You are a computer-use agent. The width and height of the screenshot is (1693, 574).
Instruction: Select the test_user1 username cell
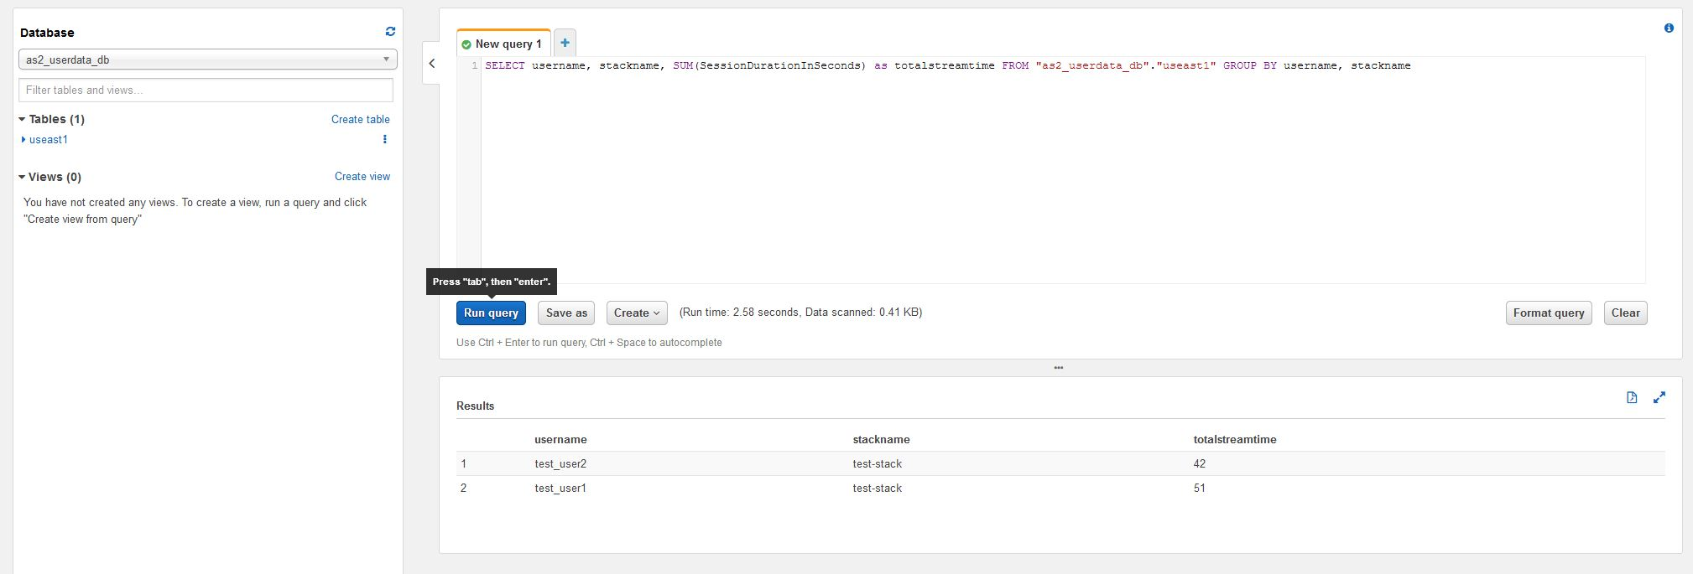click(x=560, y=488)
